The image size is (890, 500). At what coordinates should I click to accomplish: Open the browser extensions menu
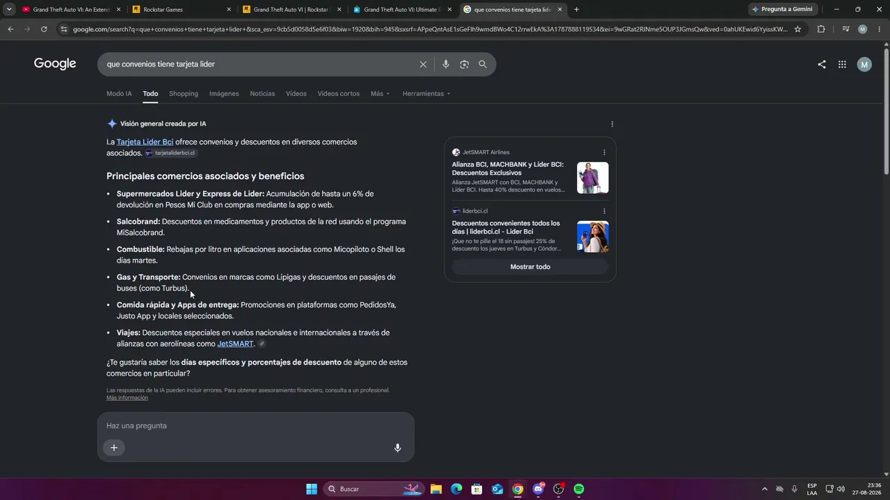(821, 29)
